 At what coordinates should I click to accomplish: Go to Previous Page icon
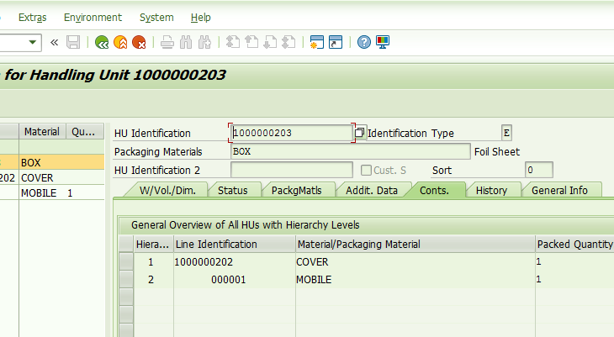(251, 42)
